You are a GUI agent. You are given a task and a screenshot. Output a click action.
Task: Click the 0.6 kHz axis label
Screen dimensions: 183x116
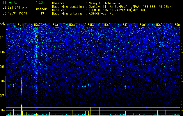(3, 110)
